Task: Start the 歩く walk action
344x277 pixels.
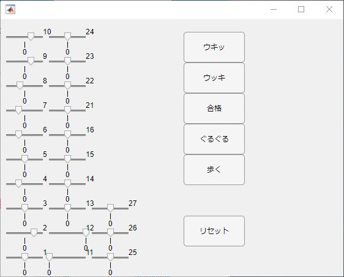Action: pyautogui.click(x=214, y=170)
